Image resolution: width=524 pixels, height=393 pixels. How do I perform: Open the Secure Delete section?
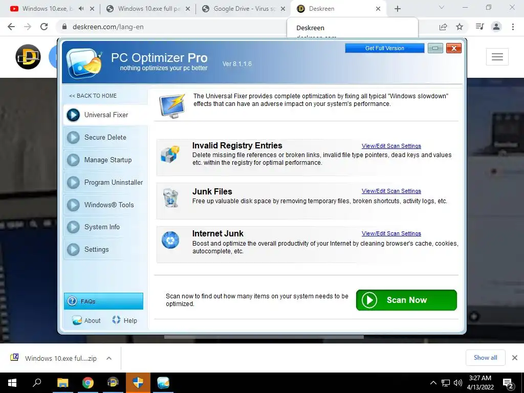(x=105, y=137)
